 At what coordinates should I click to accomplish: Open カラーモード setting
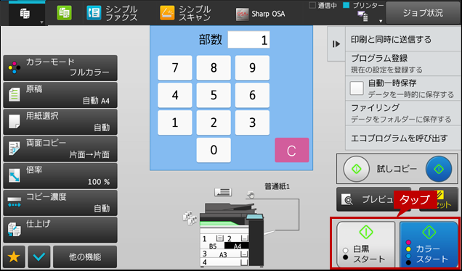(60, 67)
